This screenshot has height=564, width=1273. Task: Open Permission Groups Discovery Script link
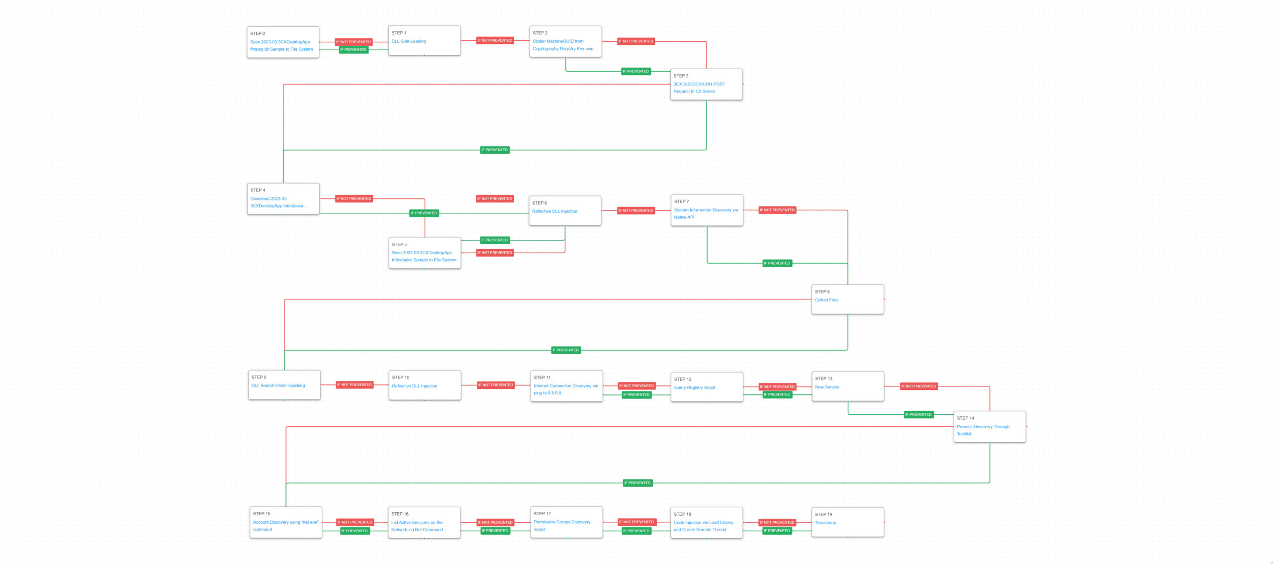click(561, 522)
